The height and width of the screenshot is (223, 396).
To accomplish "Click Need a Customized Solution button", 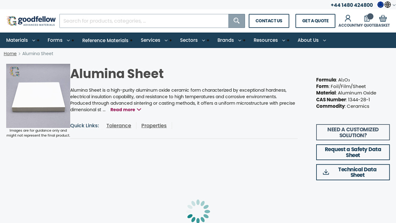I will coord(353,132).
